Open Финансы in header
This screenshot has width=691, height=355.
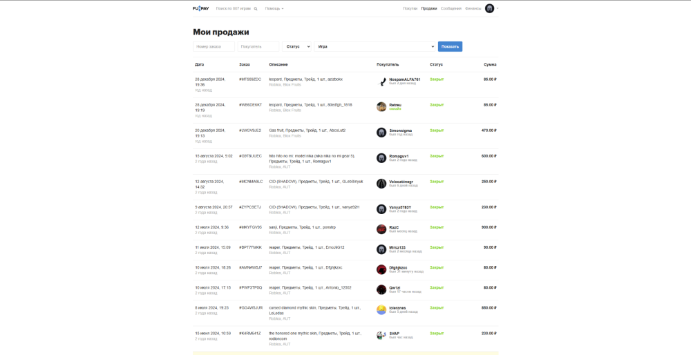tap(473, 8)
